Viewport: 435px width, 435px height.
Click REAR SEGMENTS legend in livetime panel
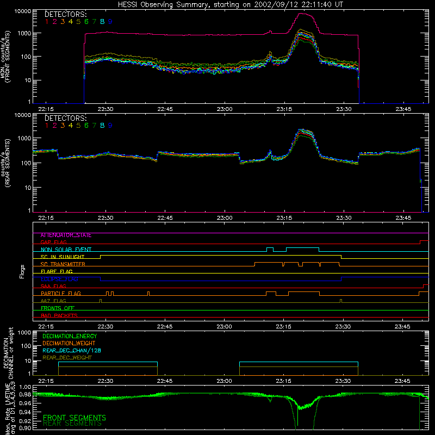point(72,424)
